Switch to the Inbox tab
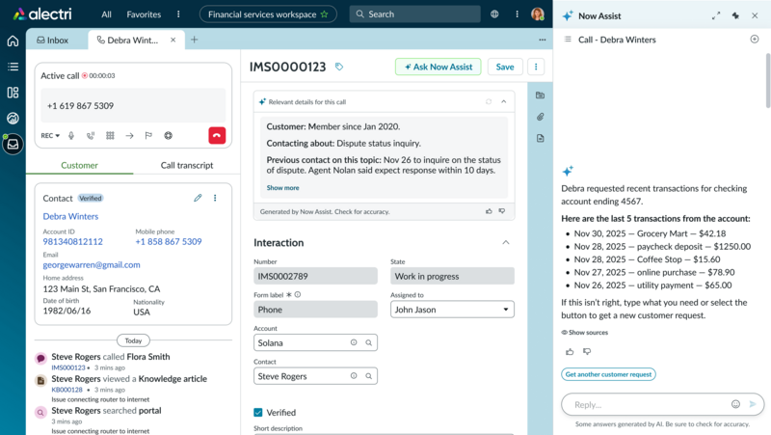 (53, 40)
